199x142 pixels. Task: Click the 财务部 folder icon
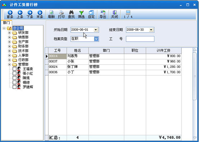pyautogui.click(x=15, y=46)
